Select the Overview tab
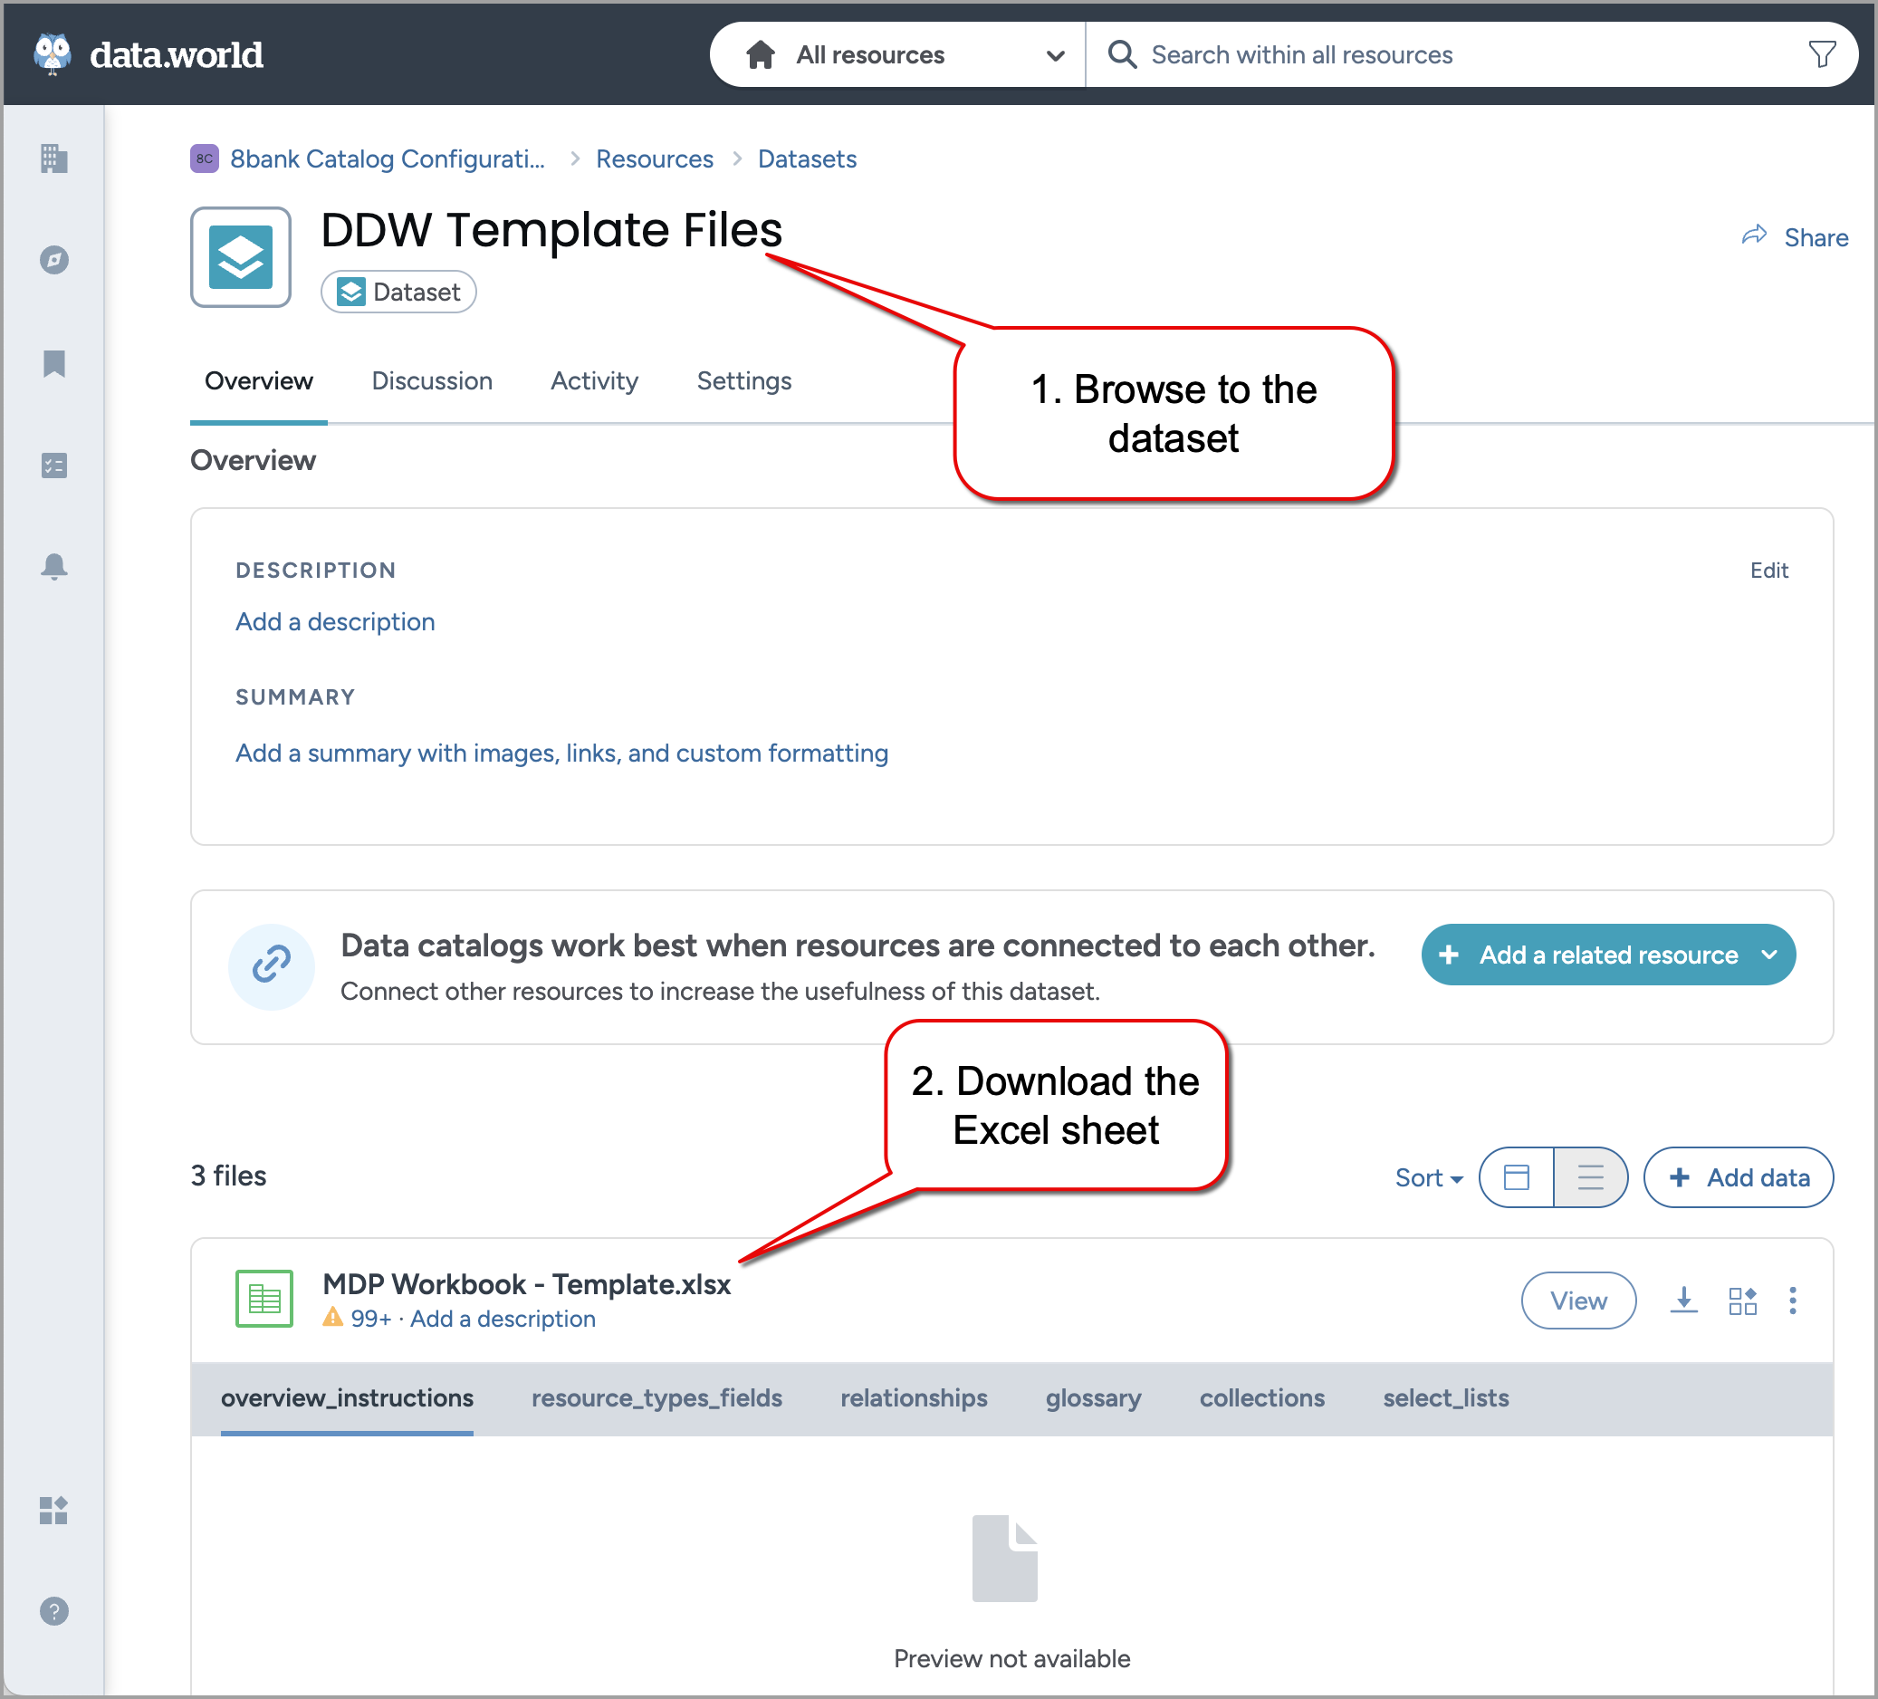This screenshot has width=1878, height=1699. pos(259,381)
